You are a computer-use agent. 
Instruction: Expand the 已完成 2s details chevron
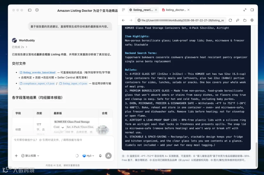(26, 47)
